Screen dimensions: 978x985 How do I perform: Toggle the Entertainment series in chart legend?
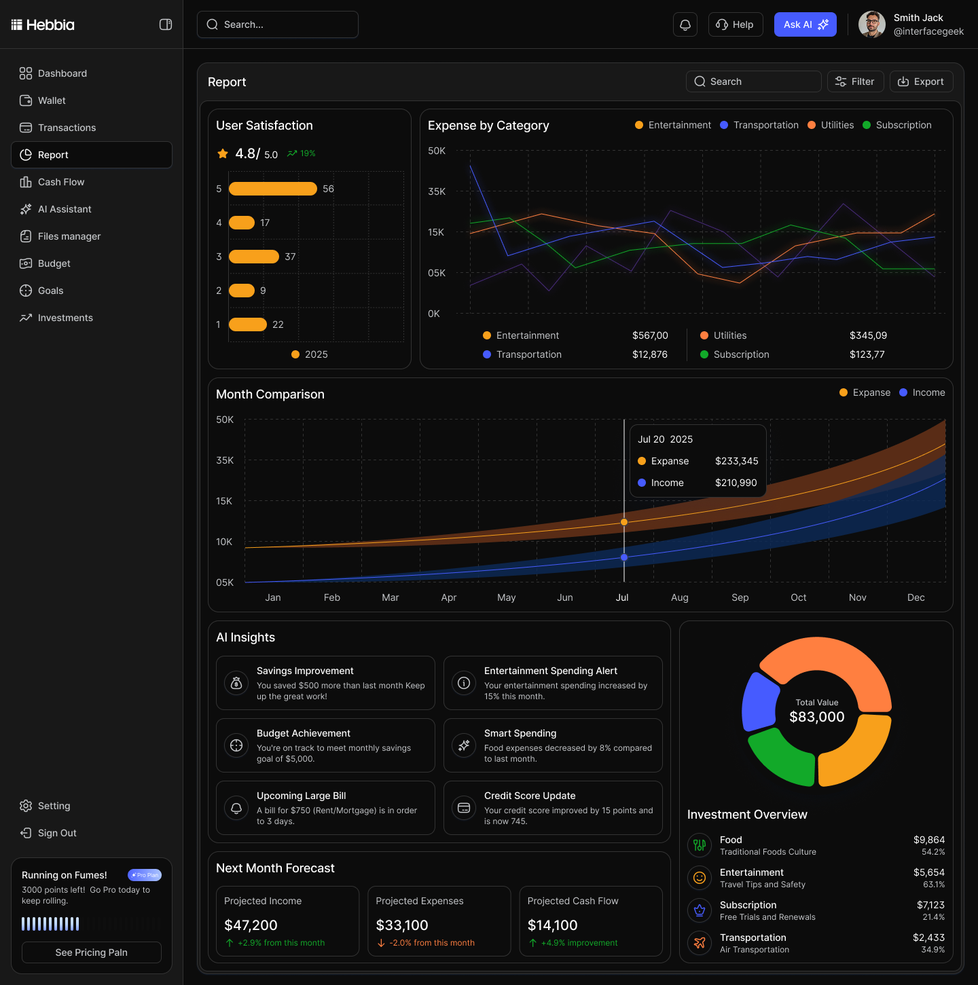coord(673,125)
